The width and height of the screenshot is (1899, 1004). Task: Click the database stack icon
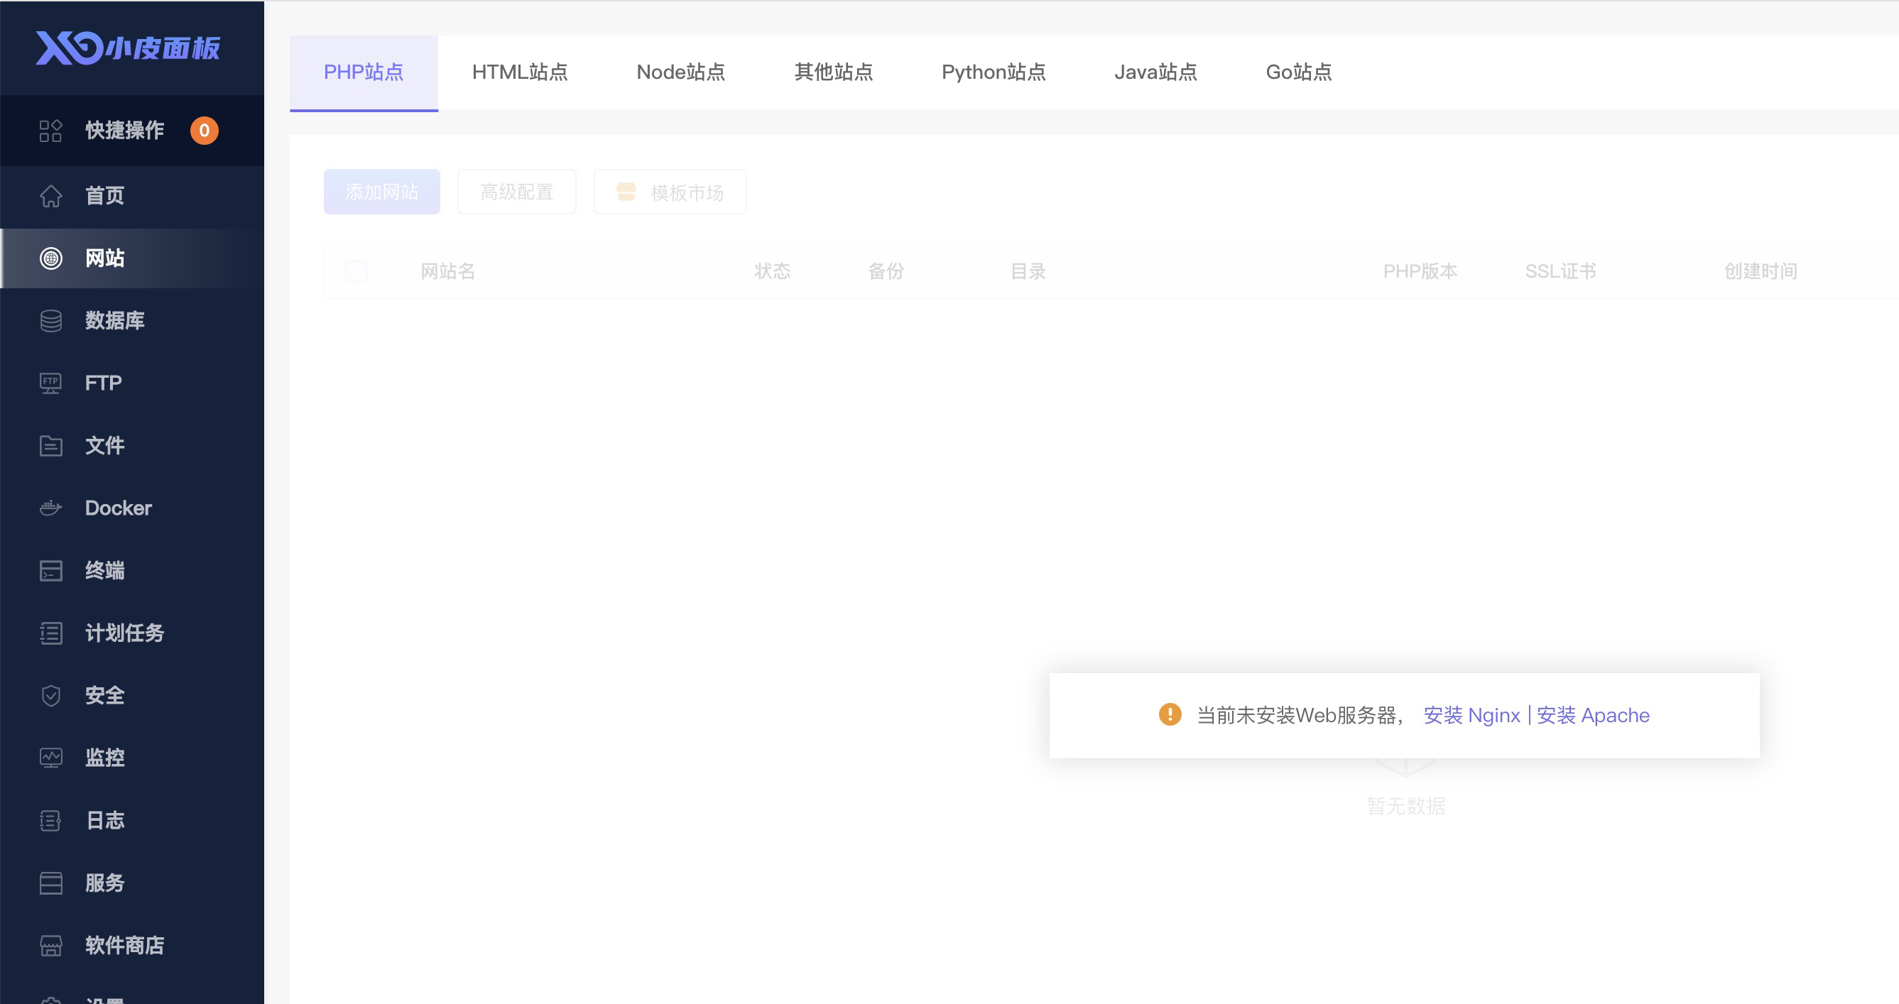pyautogui.click(x=50, y=321)
